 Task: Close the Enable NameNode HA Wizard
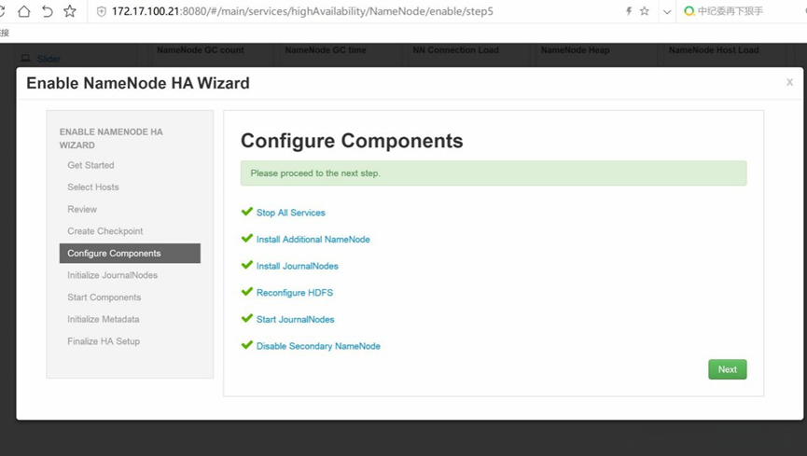coord(789,82)
